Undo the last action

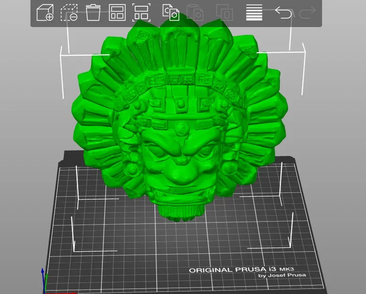coord(283,12)
